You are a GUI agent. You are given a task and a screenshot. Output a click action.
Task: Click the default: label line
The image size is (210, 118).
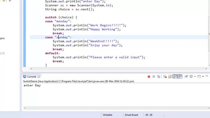52,53
